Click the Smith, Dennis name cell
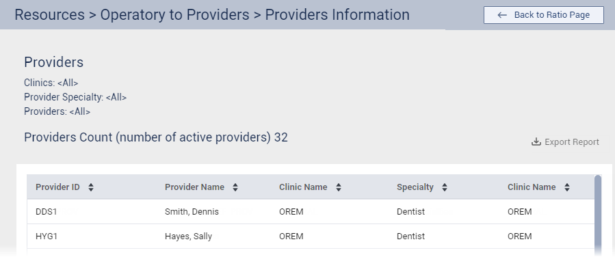615x257 pixels. click(x=192, y=212)
